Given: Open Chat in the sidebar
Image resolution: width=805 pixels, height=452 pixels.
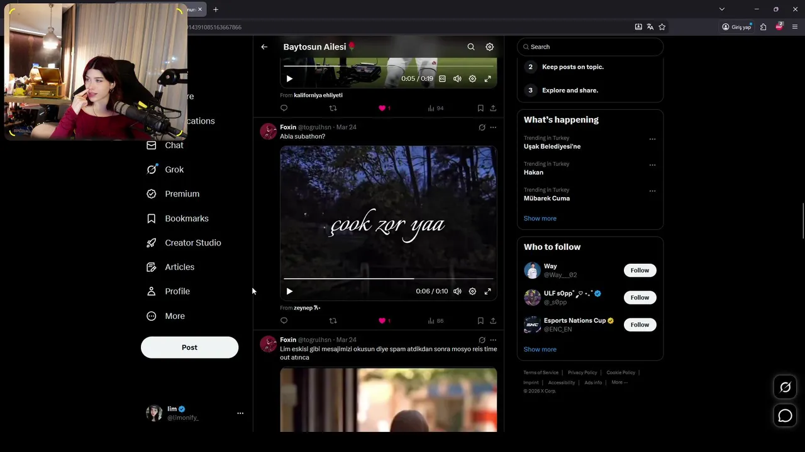Looking at the screenshot, I should click(165, 145).
